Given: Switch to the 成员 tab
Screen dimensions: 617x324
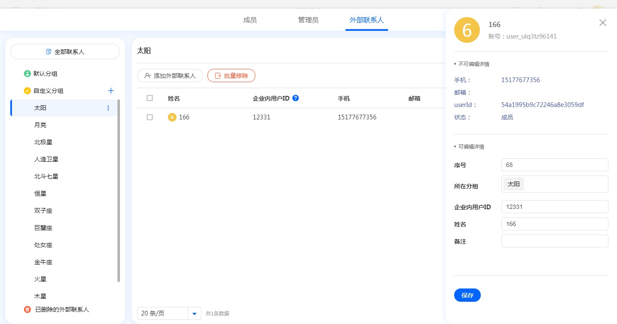Looking at the screenshot, I should 250,20.
